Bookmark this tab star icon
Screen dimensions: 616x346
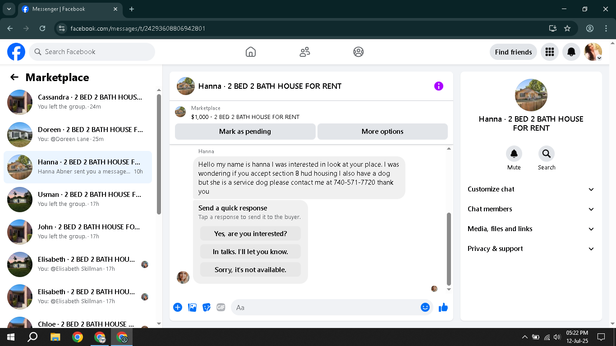click(x=567, y=28)
